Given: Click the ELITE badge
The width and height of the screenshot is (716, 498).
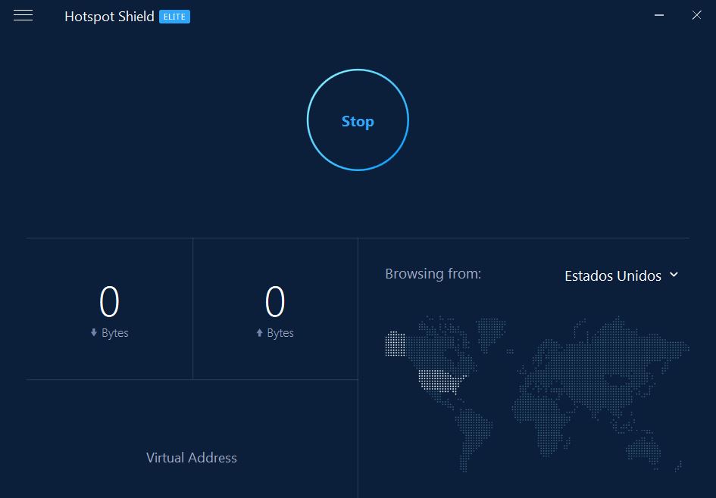Looking at the screenshot, I should click(x=174, y=17).
